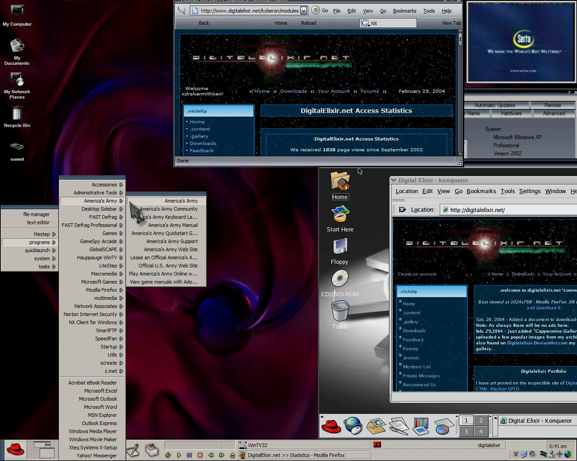The image size is (577, 461).
Task: Open the Bookmarks menu in Firefox
Action: click(x=404, y=11)
